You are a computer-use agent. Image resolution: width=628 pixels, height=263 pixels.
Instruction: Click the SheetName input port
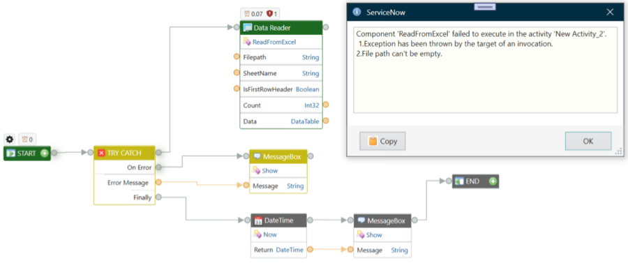coord(237,73)
